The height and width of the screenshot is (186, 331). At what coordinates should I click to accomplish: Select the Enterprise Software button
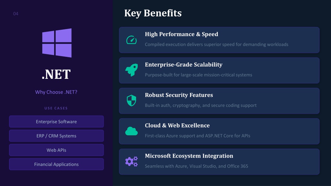(x=56, y=121)
